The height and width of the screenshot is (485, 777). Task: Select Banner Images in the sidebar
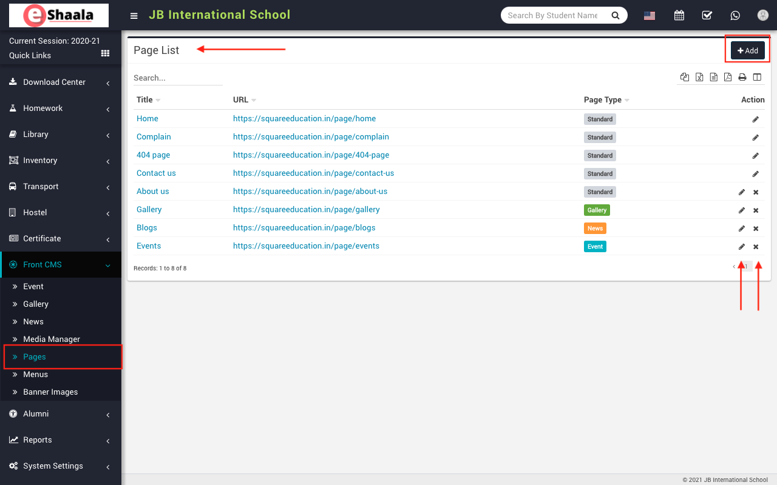coord(50,392)
